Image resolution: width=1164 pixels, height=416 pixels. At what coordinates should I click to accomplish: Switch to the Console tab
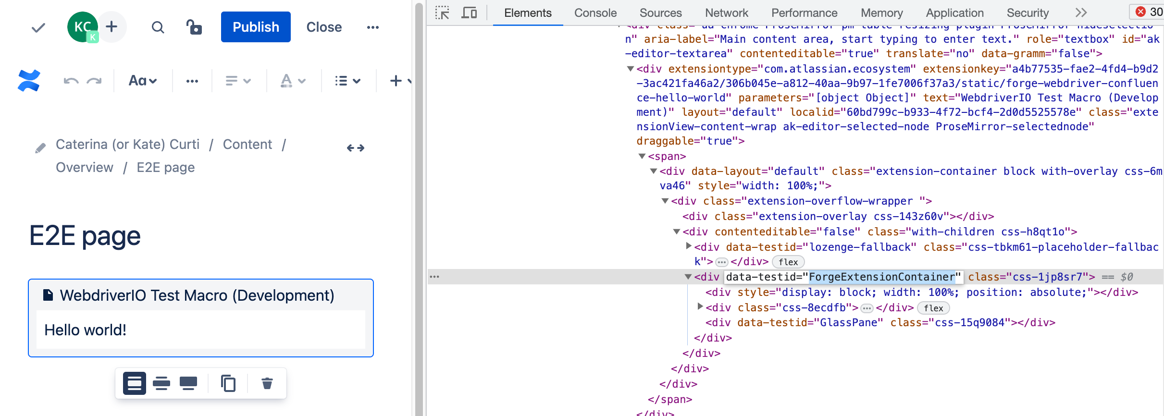[x=595, y=13]
